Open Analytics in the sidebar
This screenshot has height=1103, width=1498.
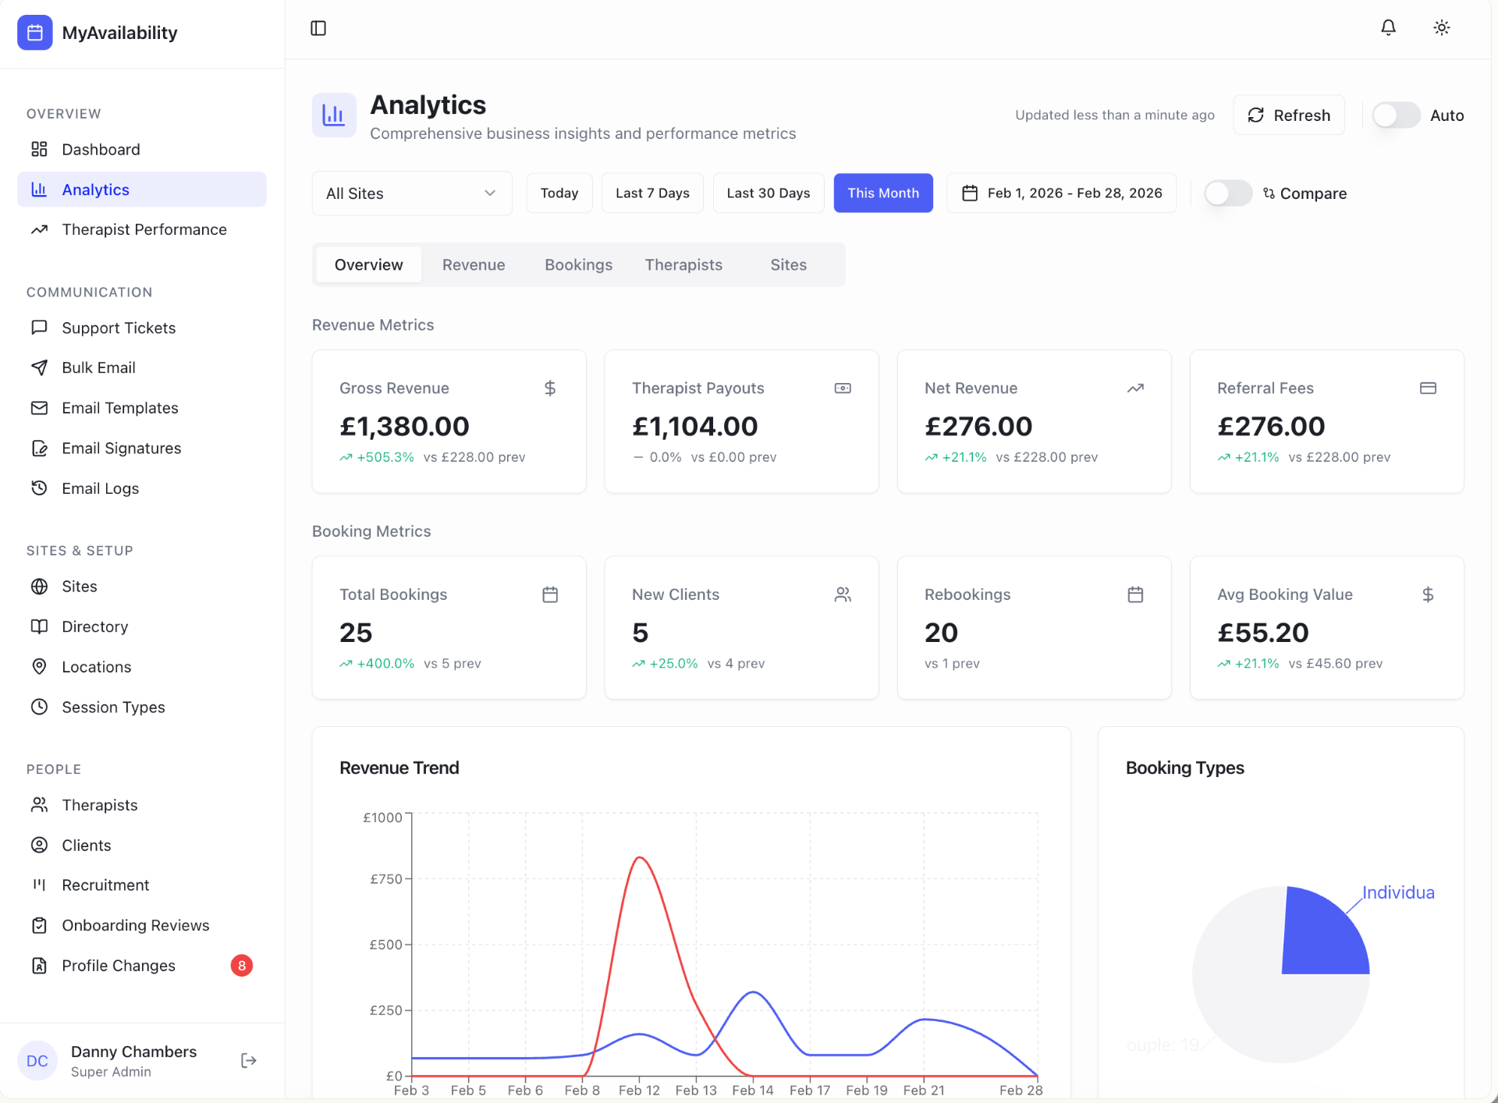point(142,190)
